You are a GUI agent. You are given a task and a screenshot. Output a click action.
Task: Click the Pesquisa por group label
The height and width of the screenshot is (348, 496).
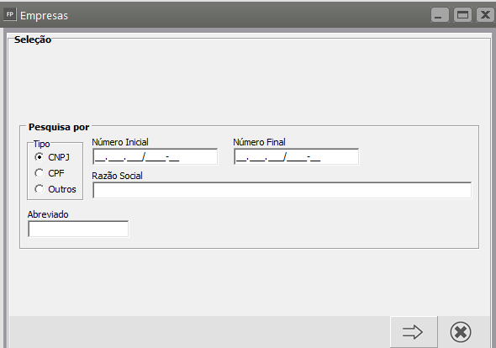pos(59,127)
